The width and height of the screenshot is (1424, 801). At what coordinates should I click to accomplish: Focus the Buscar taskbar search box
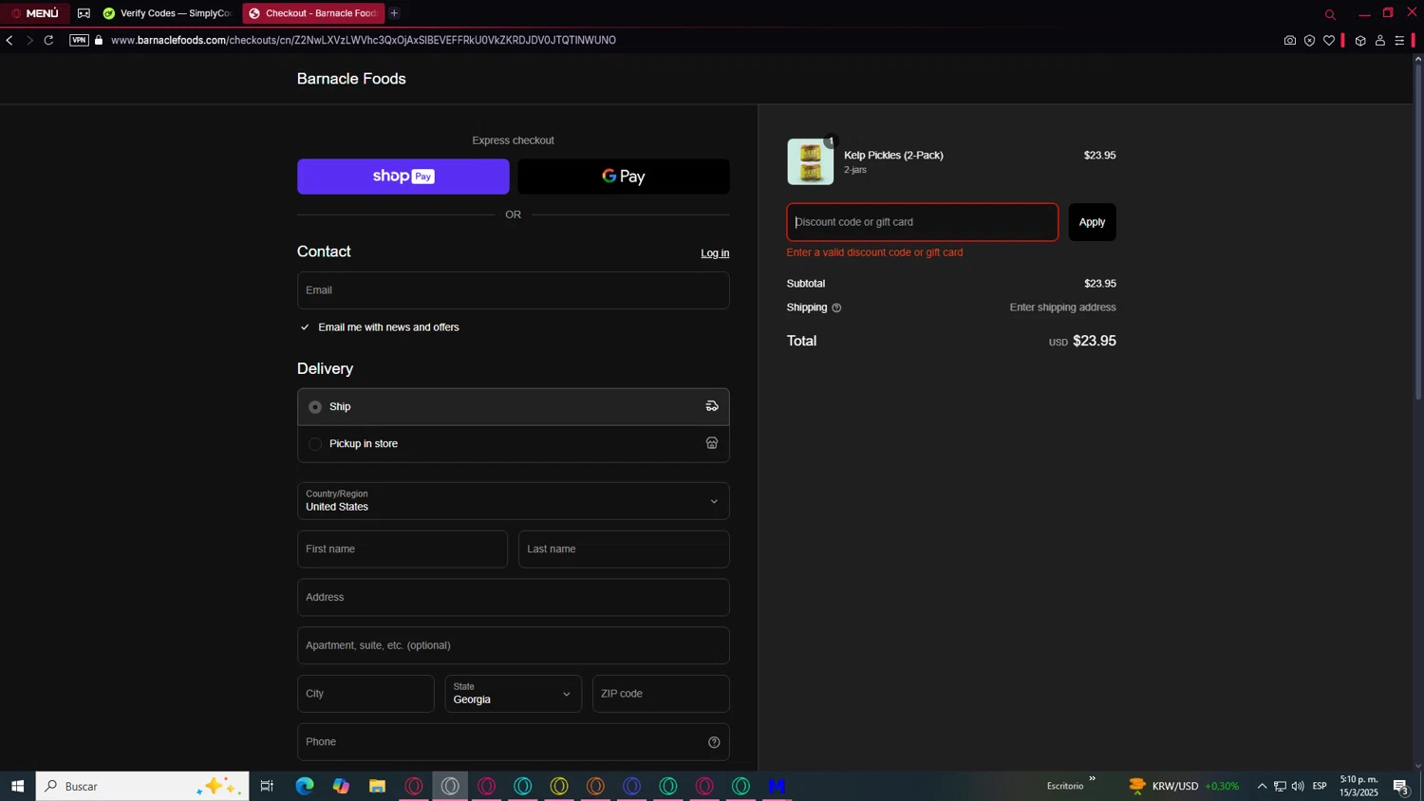pos(142,786)
